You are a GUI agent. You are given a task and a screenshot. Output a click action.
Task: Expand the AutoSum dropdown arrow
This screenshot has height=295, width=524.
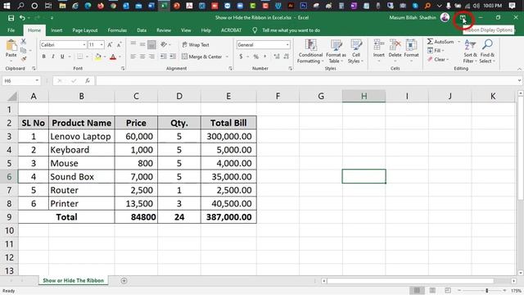[458, 42]
